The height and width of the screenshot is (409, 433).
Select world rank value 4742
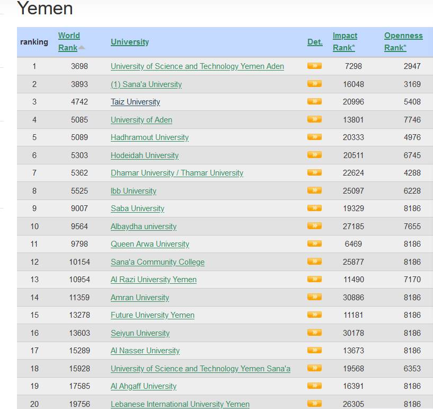coord(79,102)
